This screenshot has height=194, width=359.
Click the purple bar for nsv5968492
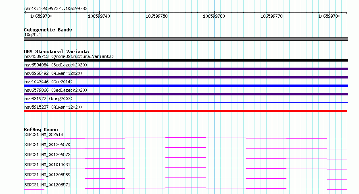(x=186, y=77)
